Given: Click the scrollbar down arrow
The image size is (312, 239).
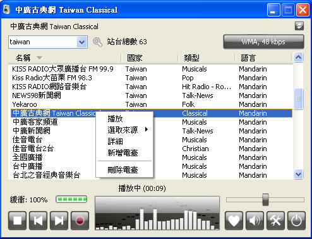Looking at the screenshot, I should [298, 175].
